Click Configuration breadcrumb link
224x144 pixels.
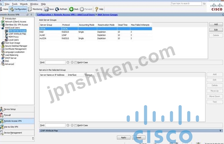[44, 15]
